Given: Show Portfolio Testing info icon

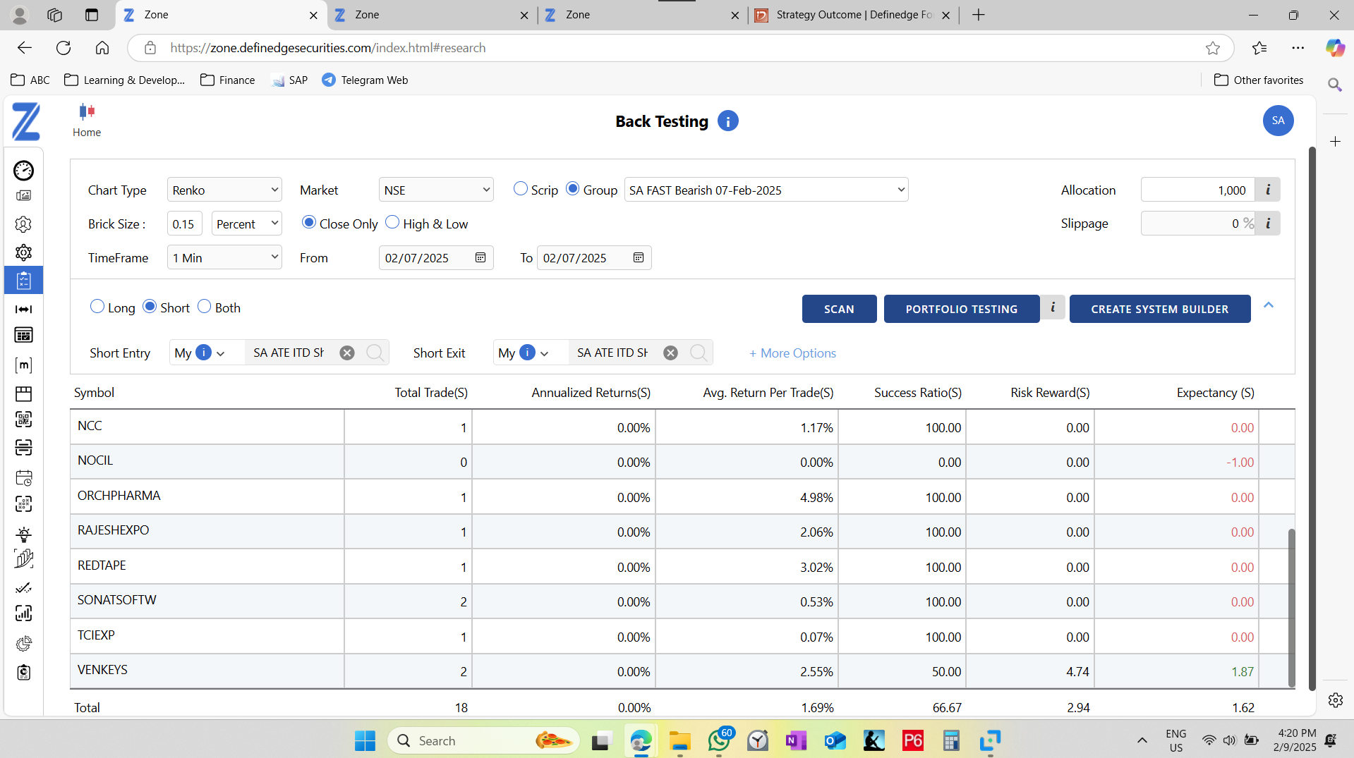Looking at the screenshot, I should (x=1053, y=307).
